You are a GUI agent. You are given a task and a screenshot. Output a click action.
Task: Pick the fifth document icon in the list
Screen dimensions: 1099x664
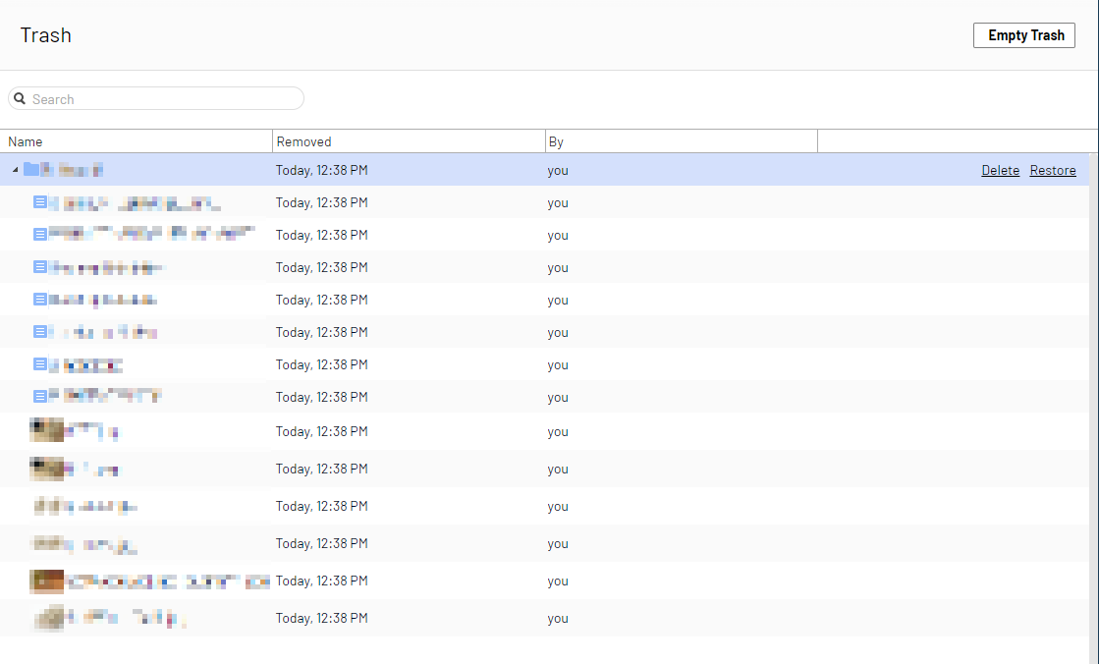pos(40,332)
